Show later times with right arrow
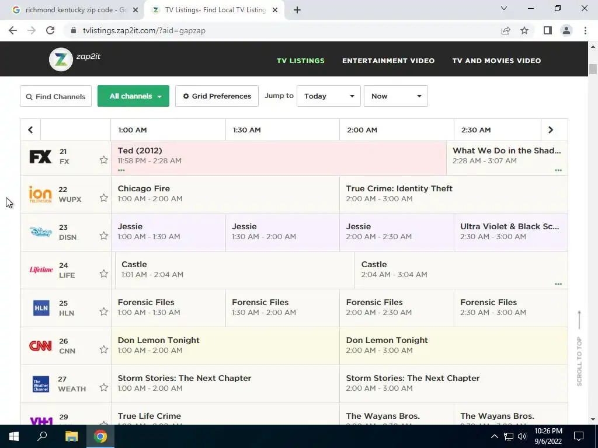598x448 pixels. tap(551, 130)
